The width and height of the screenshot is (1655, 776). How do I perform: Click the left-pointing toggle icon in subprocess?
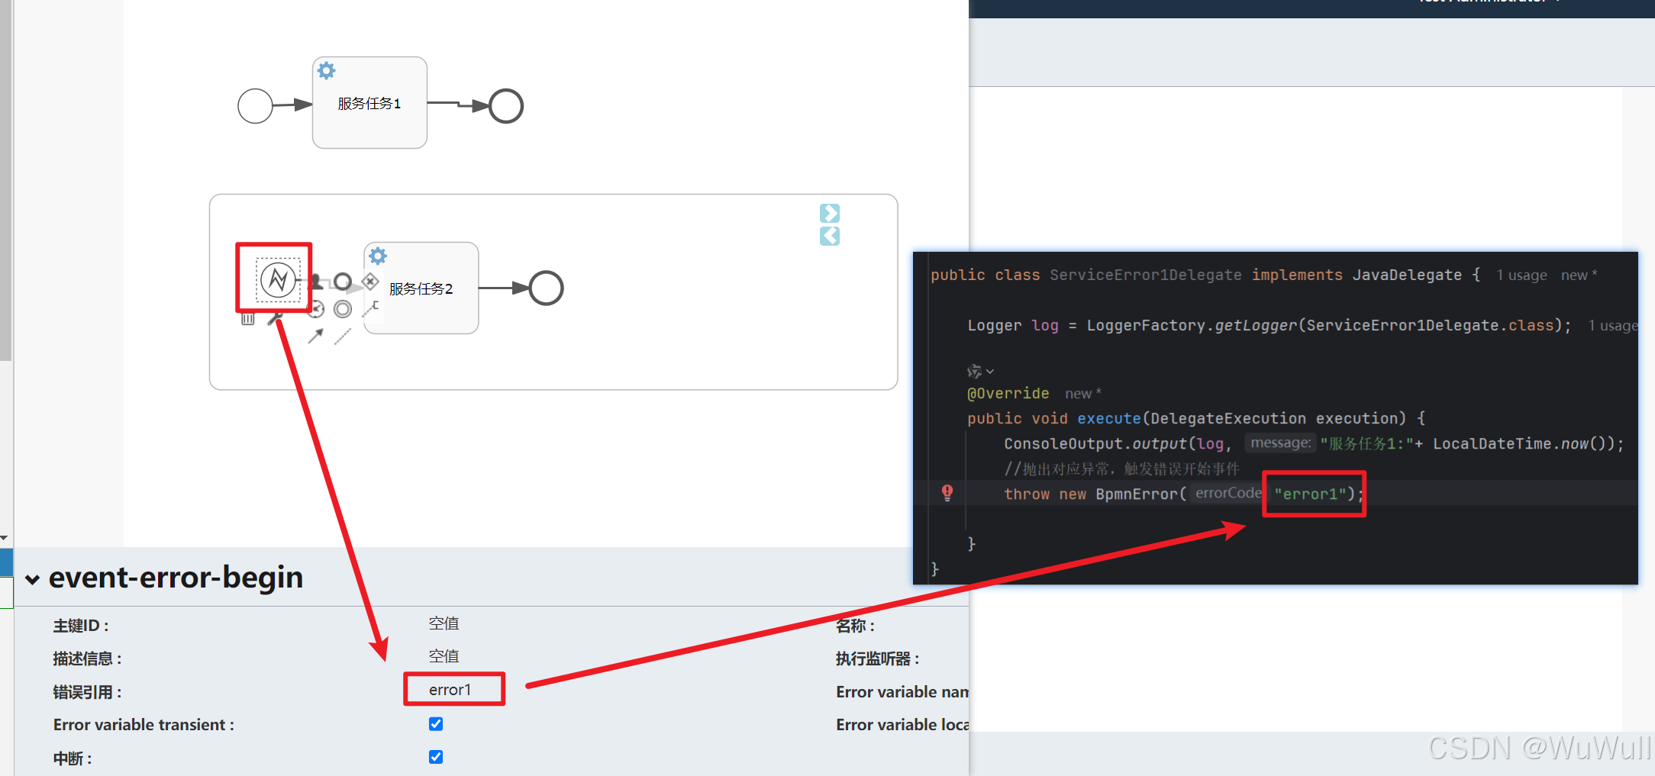830,236
